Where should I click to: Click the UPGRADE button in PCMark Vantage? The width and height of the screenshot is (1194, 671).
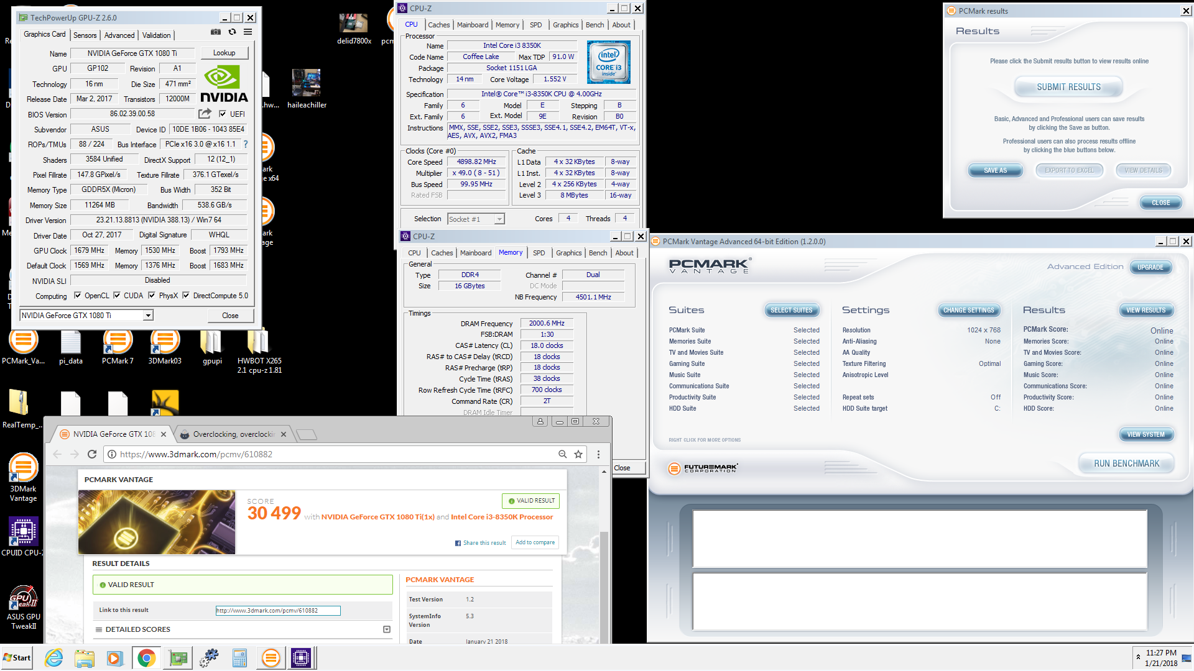click(1150, 267)
